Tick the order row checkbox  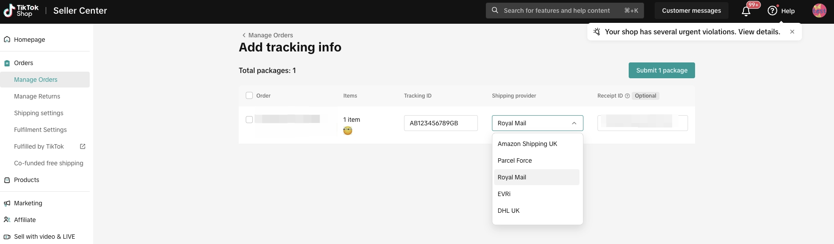click(249, 120)
